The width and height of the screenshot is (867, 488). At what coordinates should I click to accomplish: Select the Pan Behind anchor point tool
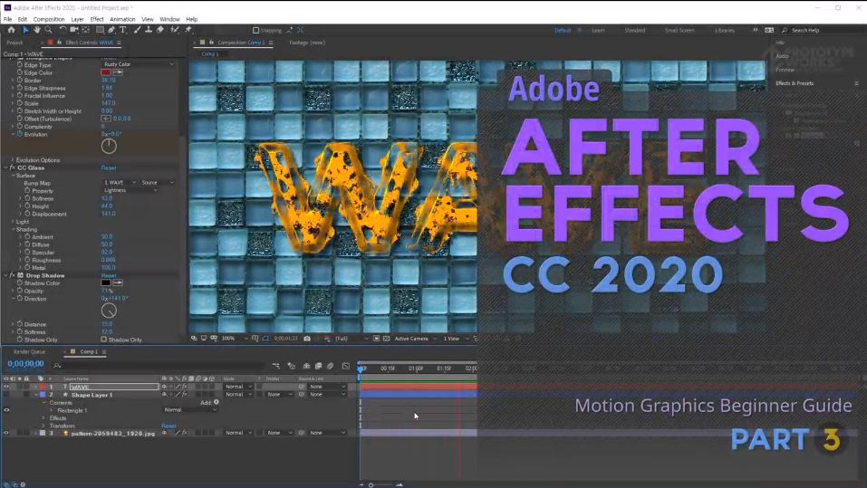[x=86, y=30]
